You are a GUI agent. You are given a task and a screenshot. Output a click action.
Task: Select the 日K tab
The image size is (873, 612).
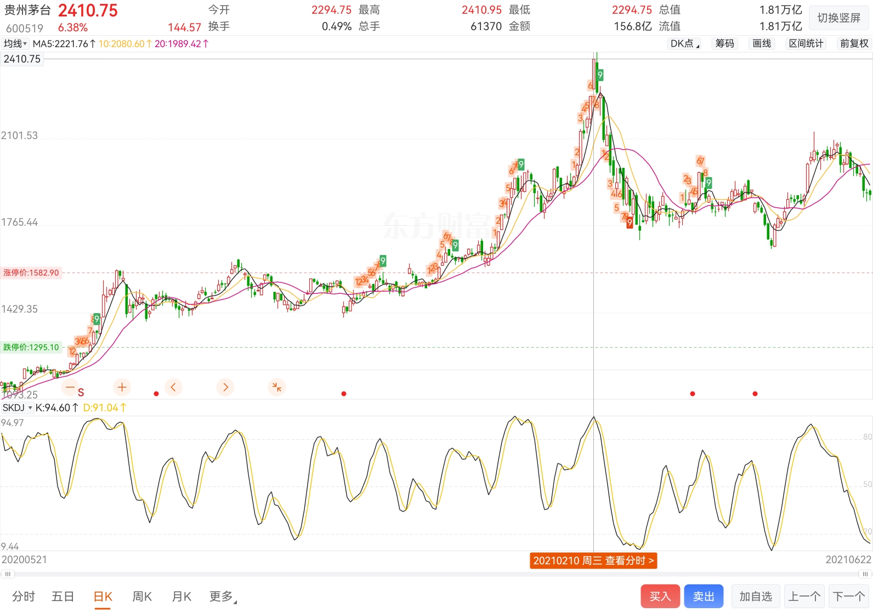coord(103,596)
